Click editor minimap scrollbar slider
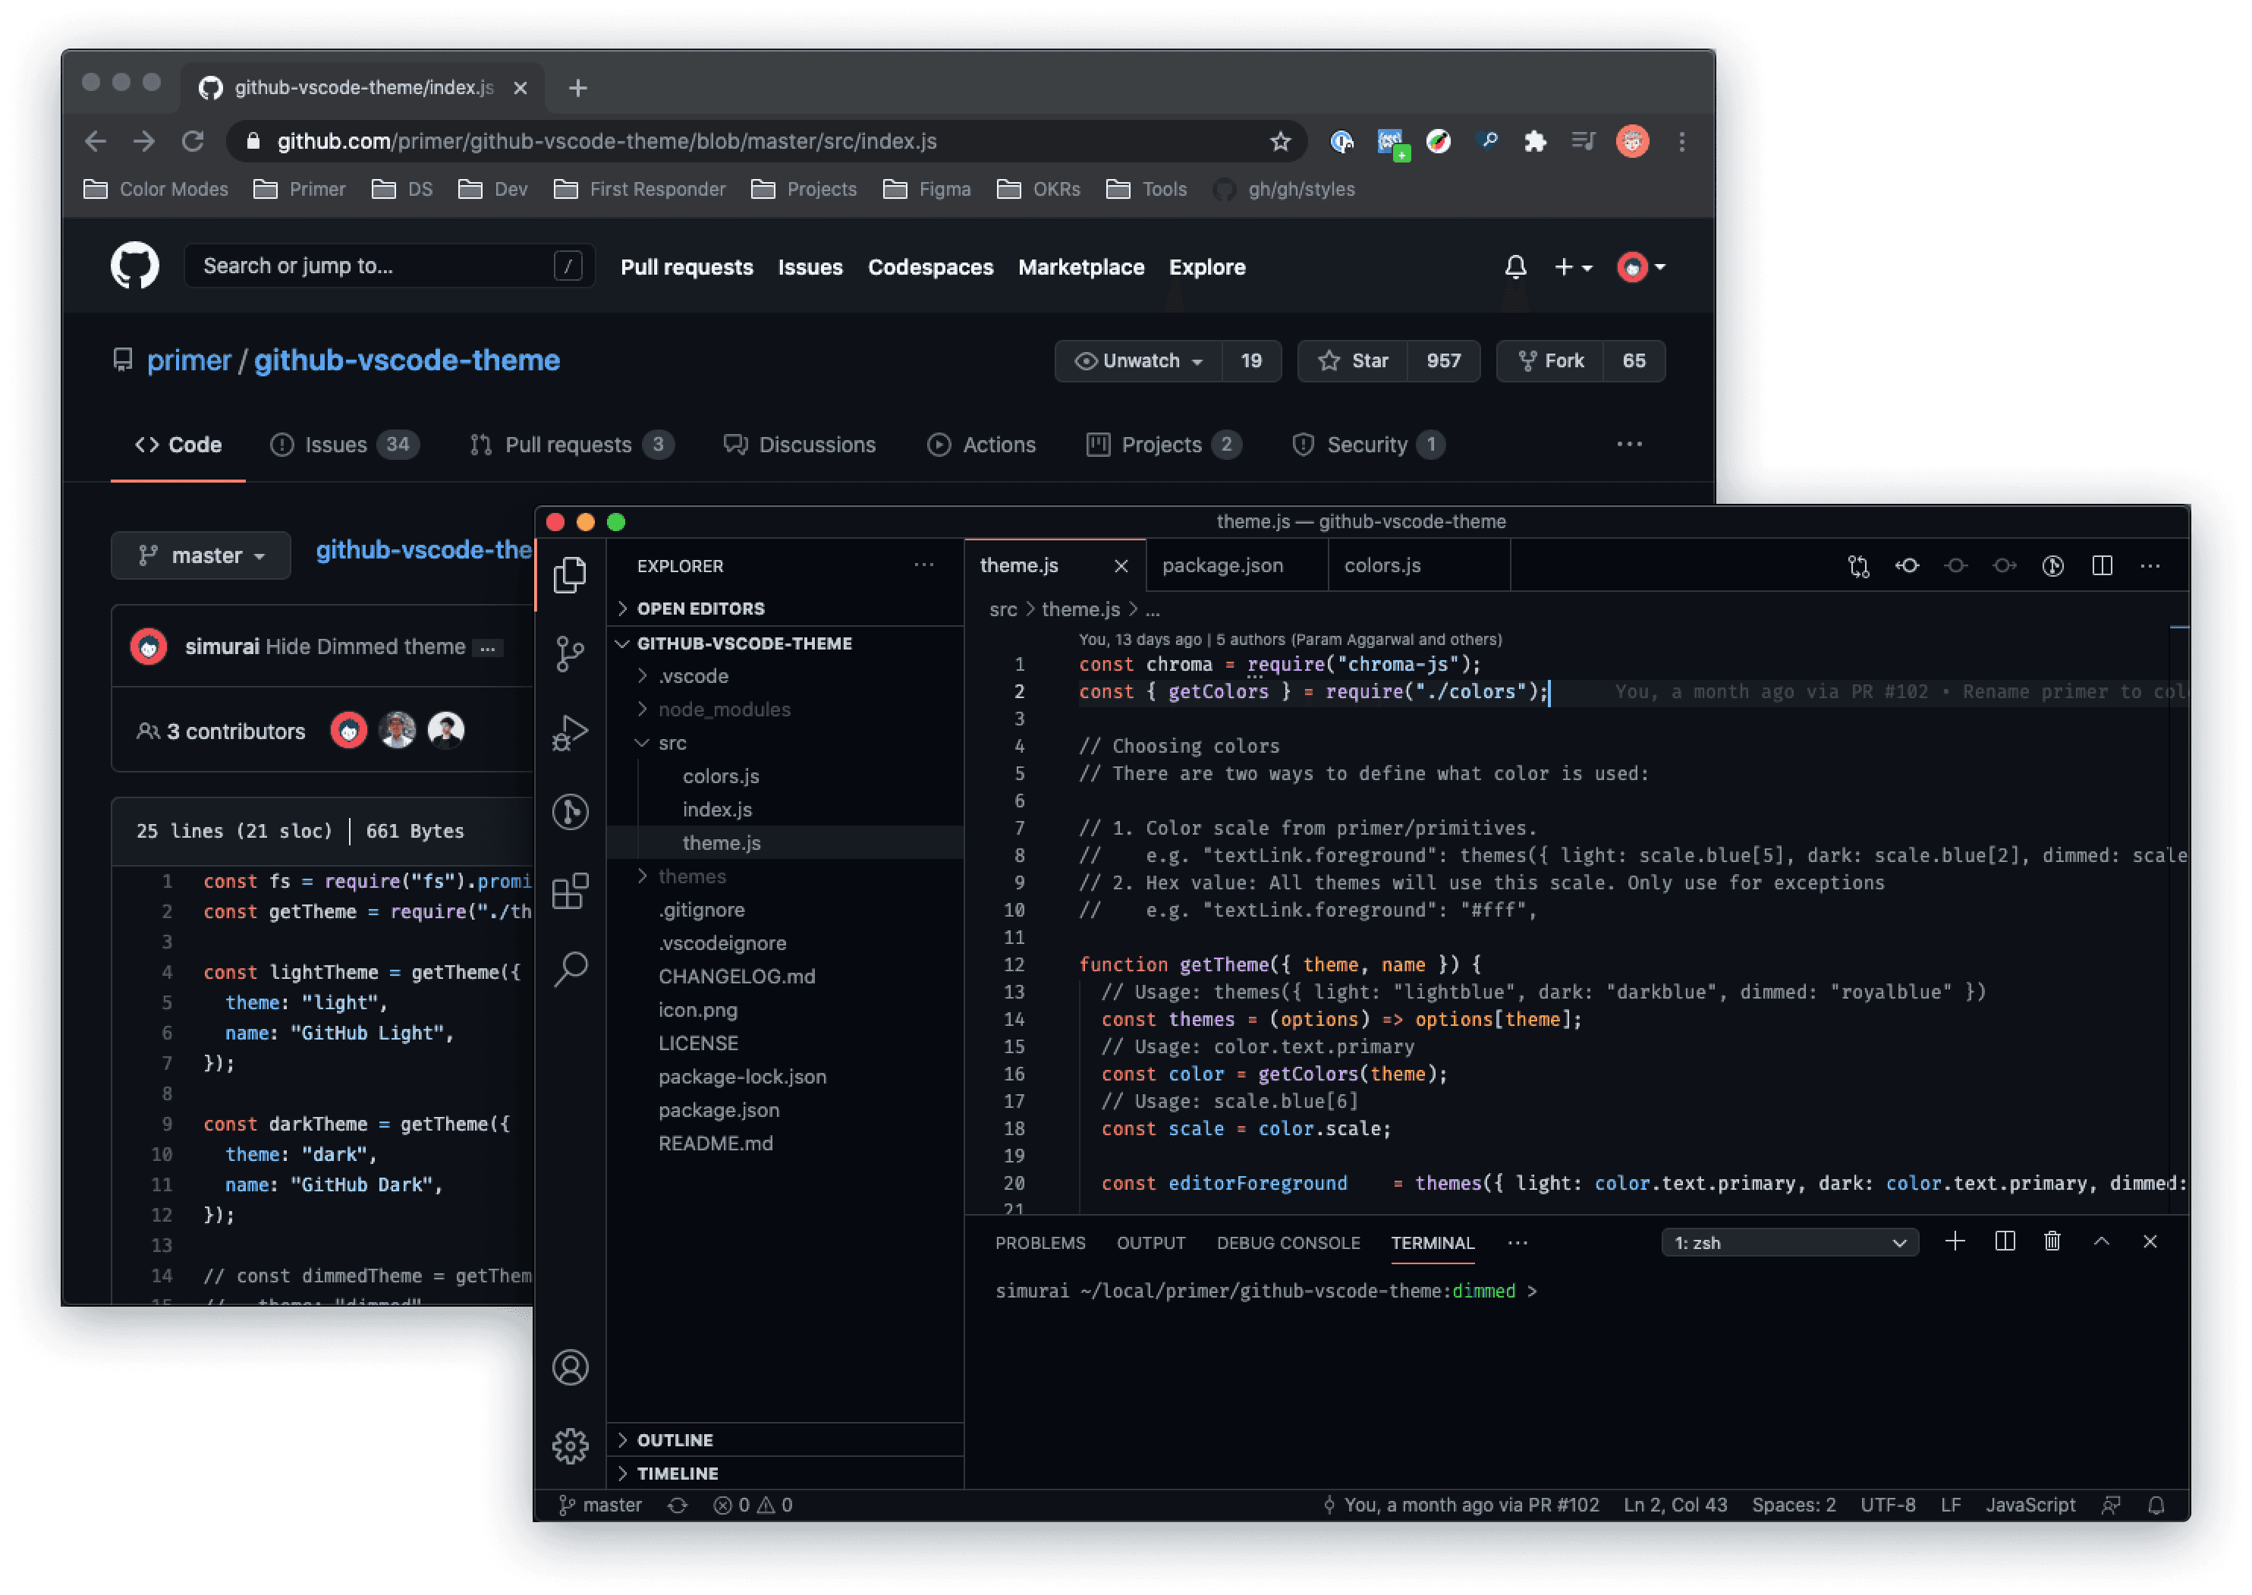Image resolution: width=2252 pixels, height=1595 pixels. pyautogui.click(x=2178, y=628)
